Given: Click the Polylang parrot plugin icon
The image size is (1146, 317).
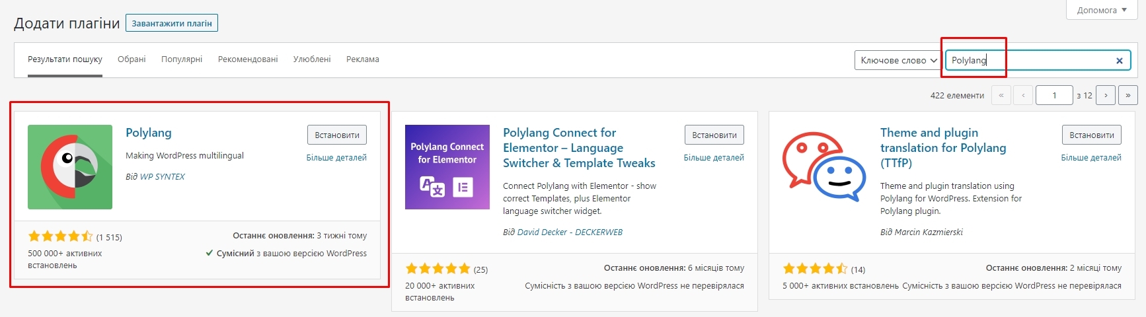Looking at the screenshot, I should (x=70, y=167).
